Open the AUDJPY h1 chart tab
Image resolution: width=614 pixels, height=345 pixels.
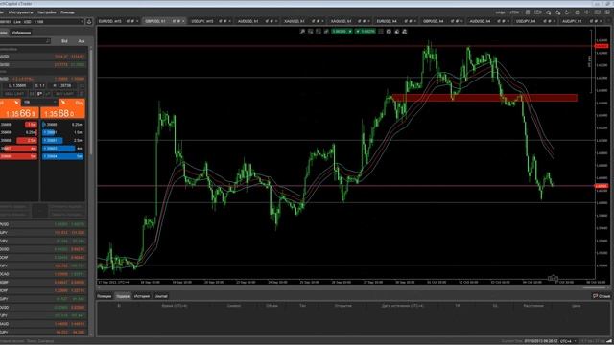[x=572, y=21]
